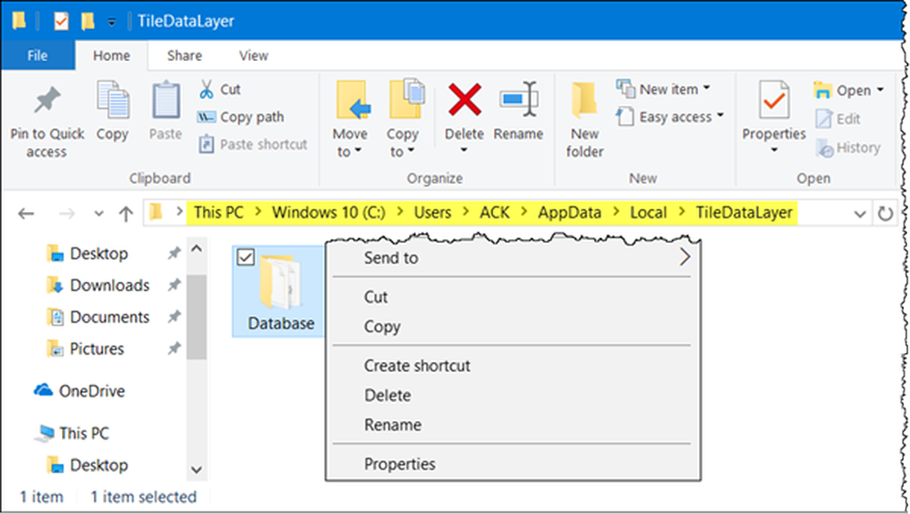The height and width of the screenshot is (514, 910).
Task: Open the File tab
Action: pyautogui.click(x=37, y=55)
